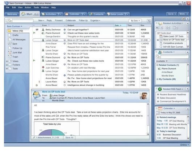Collapse the Contacts sidebar panel arrow
The height and width of the screenshot is (151, 192).
(187, 52)
